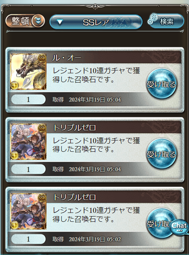The height and width of the screenshot is (255, 189).
Task: Select the middle トリプルゼロ thumbnail
Action: point(28,142)
